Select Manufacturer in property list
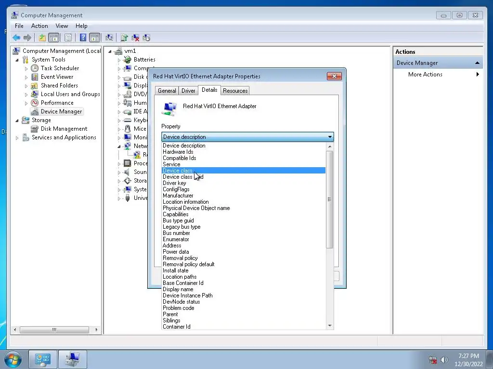 pos(244,196)
